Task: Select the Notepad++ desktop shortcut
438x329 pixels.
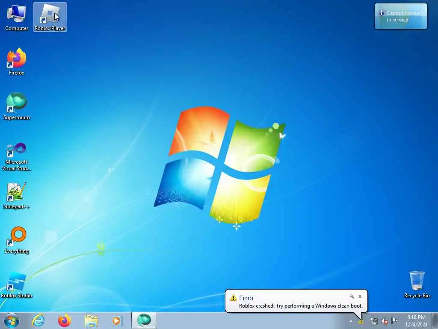Action: point(17,195)
